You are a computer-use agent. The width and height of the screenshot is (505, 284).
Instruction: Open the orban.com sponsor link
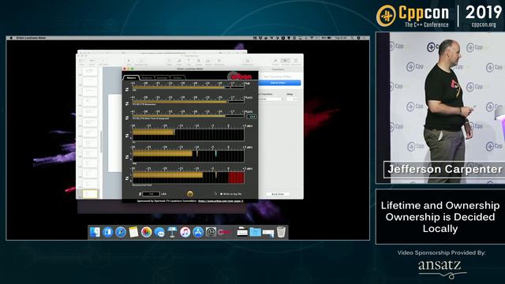(221, 201)
